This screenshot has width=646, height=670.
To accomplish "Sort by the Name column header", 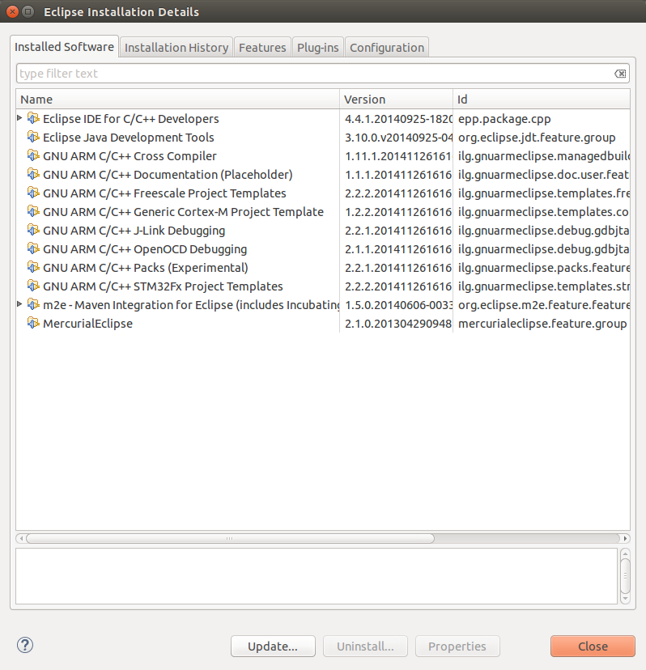I will coord(178,100).
